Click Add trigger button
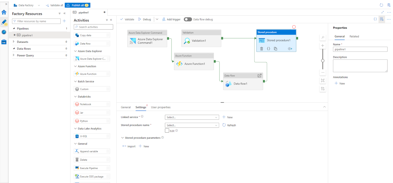This screenshot has height=183, width=393. (171, 19)
